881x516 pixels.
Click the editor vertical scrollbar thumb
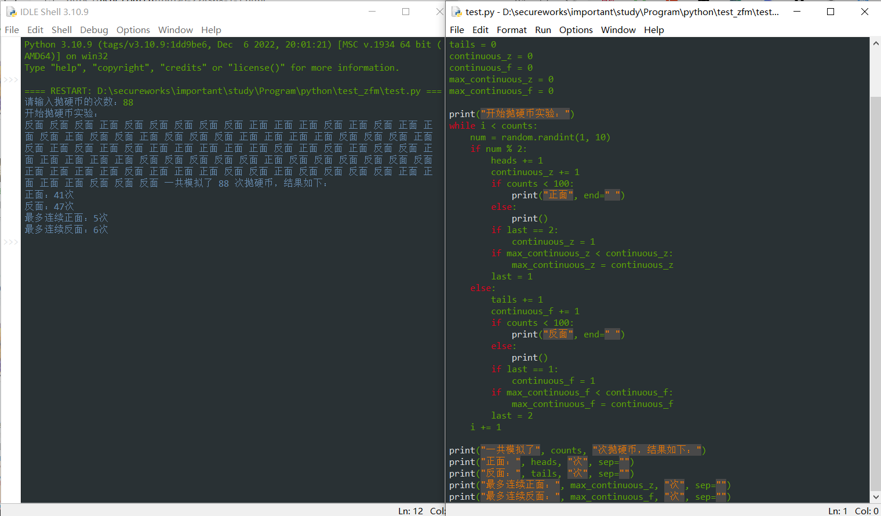(x=876, y=293)
